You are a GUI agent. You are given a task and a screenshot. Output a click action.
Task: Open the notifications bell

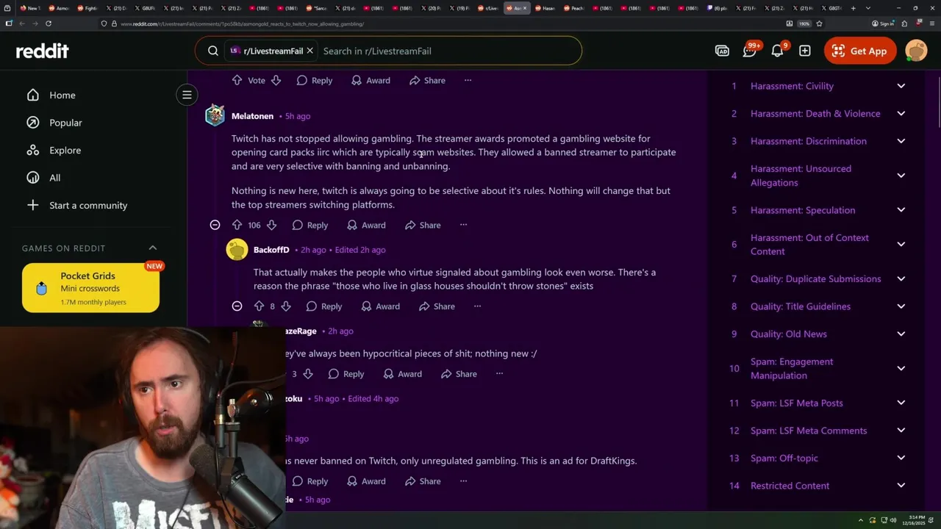coord(777,51)
